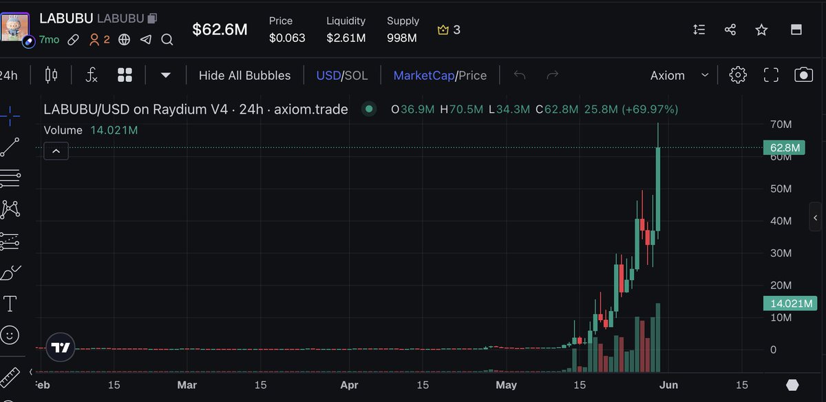Viewport: 826px width, 402px height.
Task: Open the holders icon showing 2
Action: click(99, 40)
